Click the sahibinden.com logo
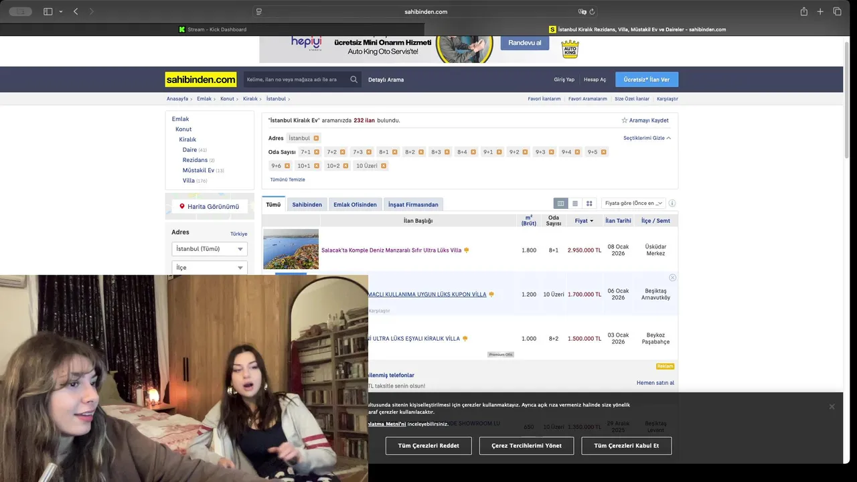857x482 pixels. click(201, 80)
